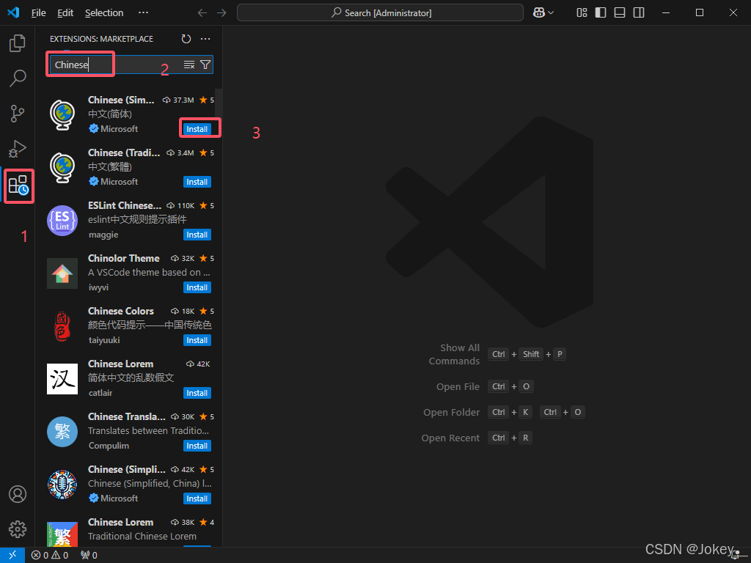Open Chinese Lorem 汉 icon
The width and height of the screenshot is (751, 563).
pos(62,379)
